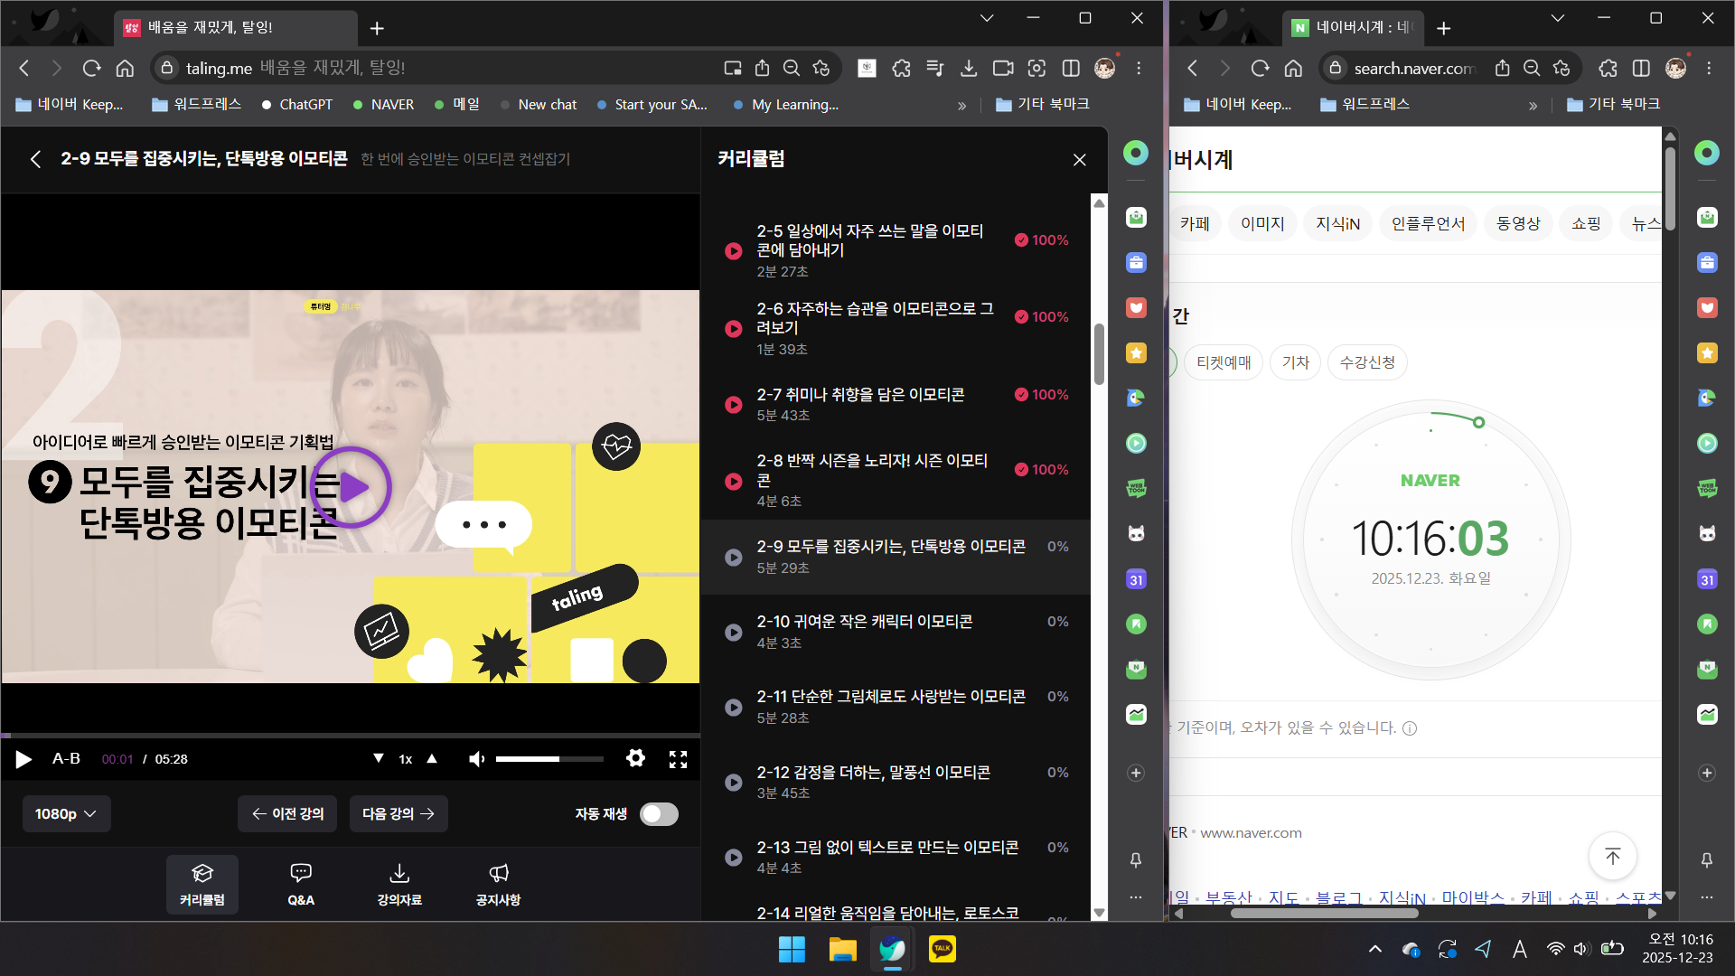
Task: Open the Q&A section
Action: click(301, 884)
